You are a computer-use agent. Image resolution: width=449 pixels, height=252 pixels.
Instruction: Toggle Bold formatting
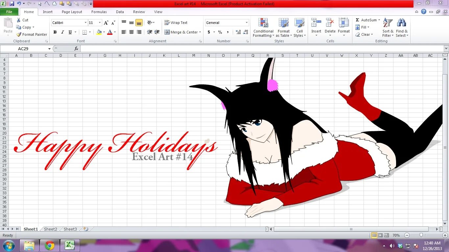coord(55,32)
